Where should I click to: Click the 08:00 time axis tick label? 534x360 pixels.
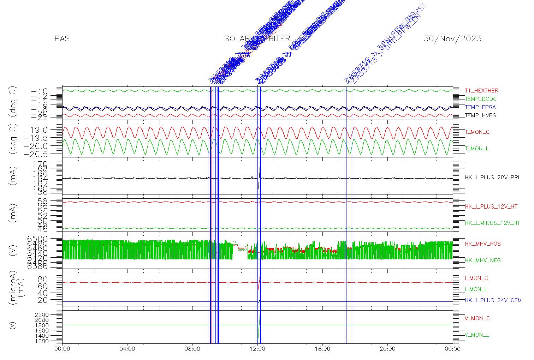pos(192,349)
